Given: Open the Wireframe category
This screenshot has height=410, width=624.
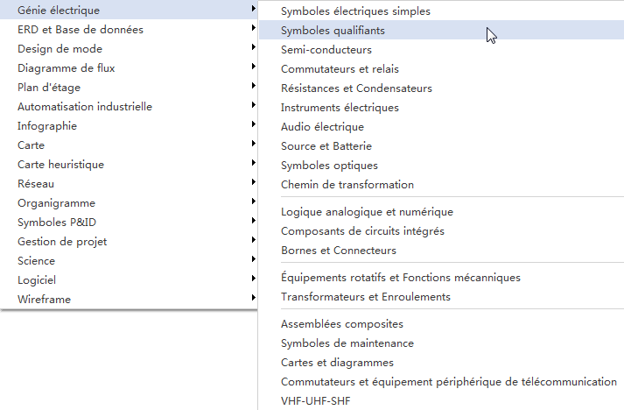Looking at the screenshot, I should (x=45, y=300).
